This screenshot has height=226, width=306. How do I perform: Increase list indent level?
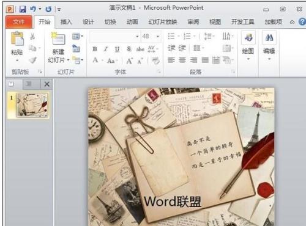182,48
